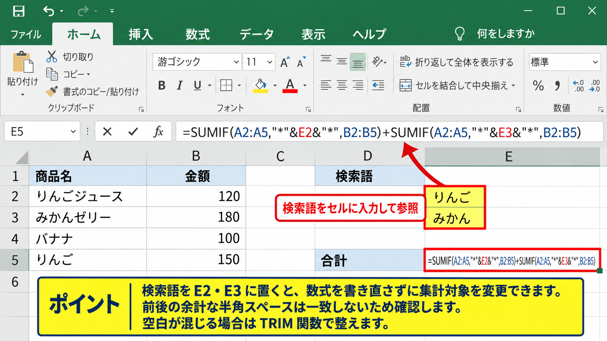Image resolution: width=607 pixels, height=341 pixels.
Task: Click the increase decimal places icon
Action: click(578, 86)
